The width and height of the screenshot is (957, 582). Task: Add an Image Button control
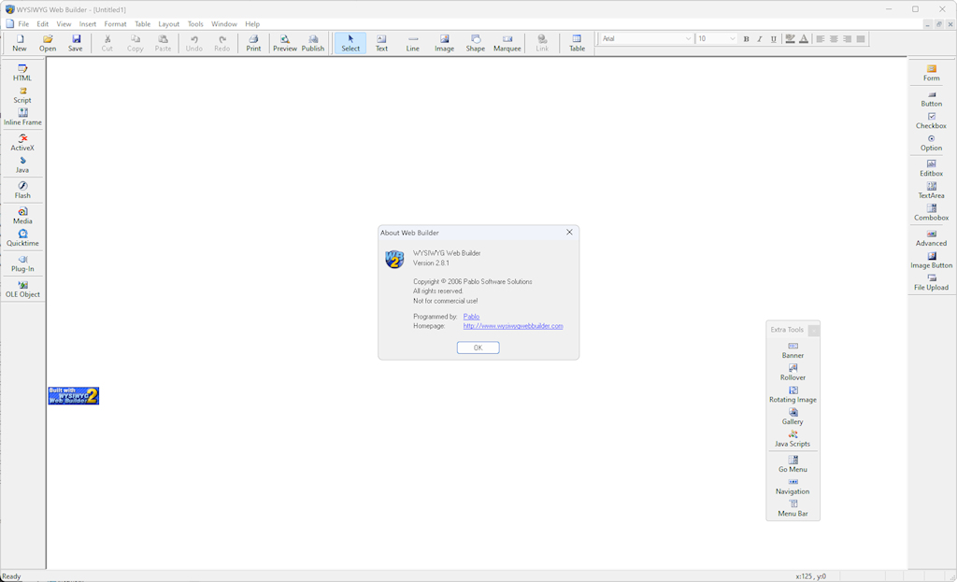click(x=932, y=260)
